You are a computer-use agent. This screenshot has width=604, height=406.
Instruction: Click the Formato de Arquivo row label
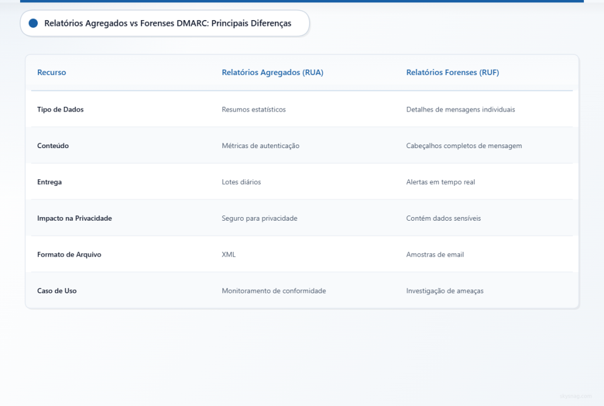click(x=69, y=254)
